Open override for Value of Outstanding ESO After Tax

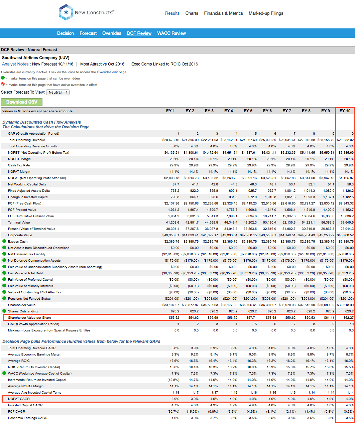tap(4, 292)
